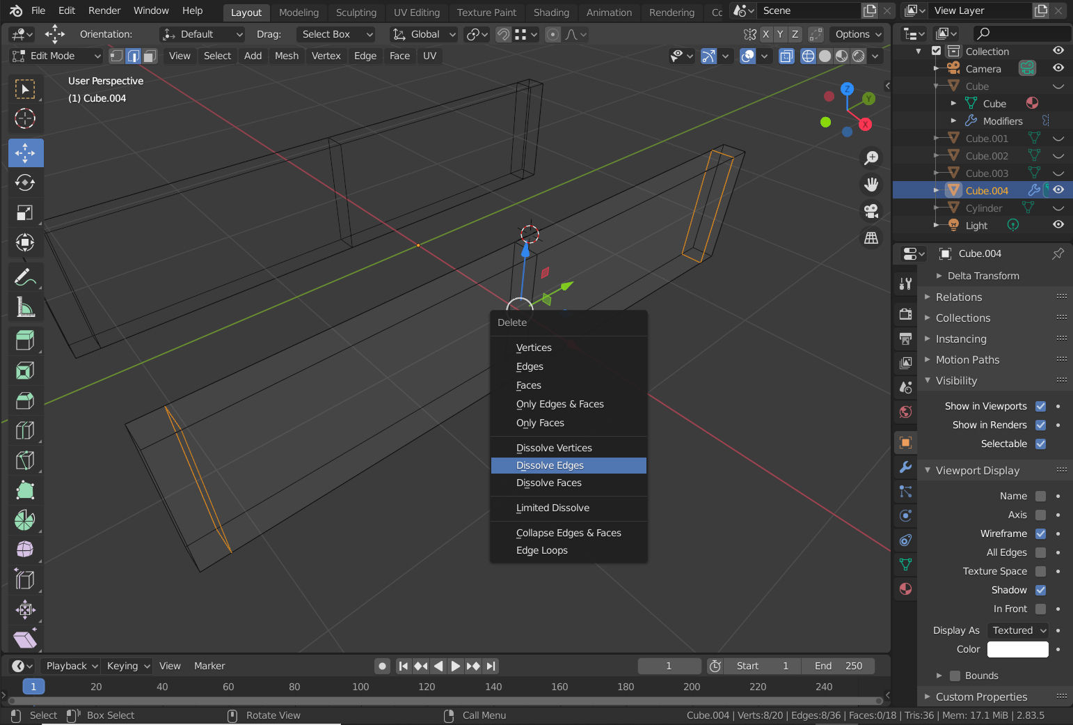Switch to the Modeling workspace tab
The width and height of the screenshot is (1073, 725).
[x=299, y=13]
